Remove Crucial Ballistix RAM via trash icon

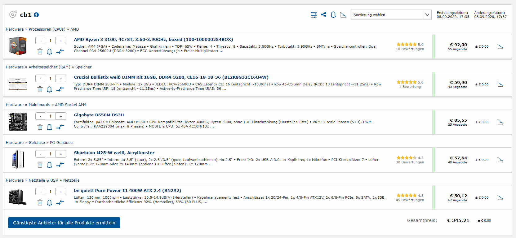pos(40,89)
